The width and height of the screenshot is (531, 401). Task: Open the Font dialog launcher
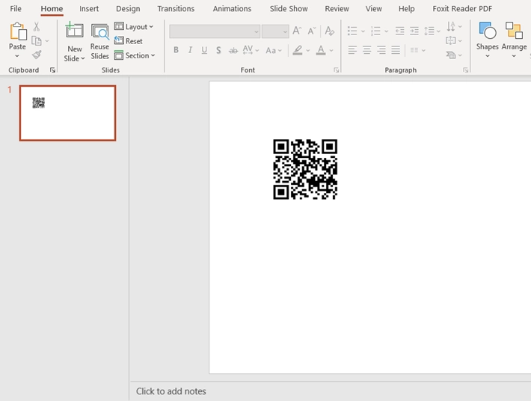point(336,70)
